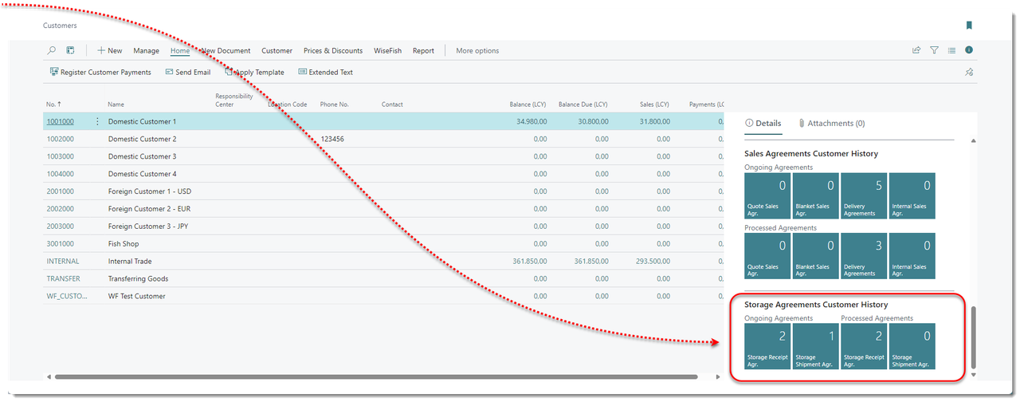Open the WiseFish menu
The height and width of the screenshot is (402, 1020).
point(387,50)
